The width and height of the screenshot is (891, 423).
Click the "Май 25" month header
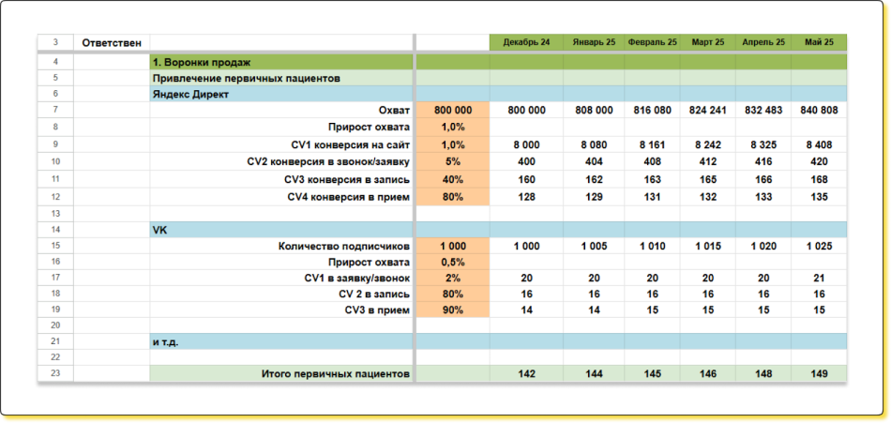(818, 43)
